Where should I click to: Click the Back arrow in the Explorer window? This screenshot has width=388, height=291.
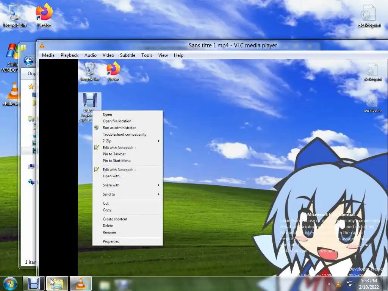pos(29,61)
